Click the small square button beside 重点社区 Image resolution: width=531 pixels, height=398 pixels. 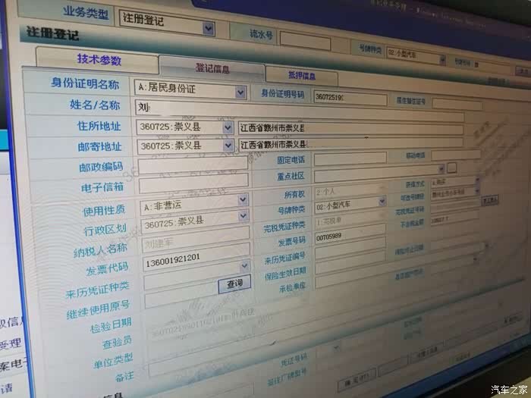452,168
